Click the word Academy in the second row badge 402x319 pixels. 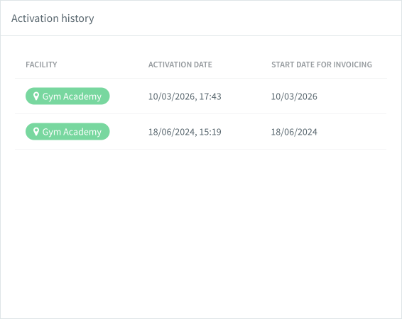82,132
